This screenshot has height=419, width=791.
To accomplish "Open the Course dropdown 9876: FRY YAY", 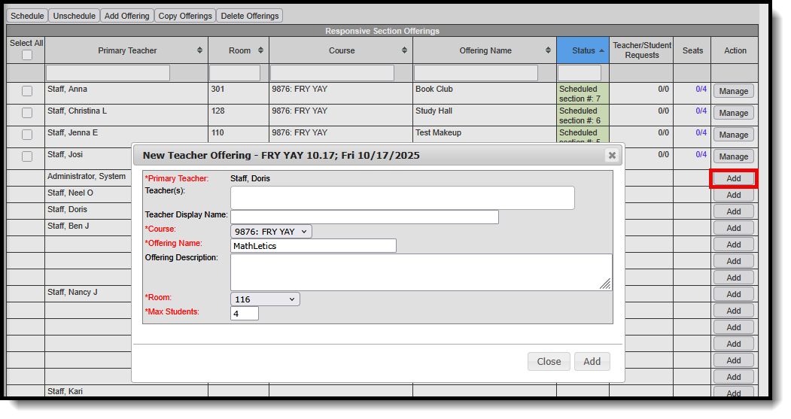I will coord(271,232).
